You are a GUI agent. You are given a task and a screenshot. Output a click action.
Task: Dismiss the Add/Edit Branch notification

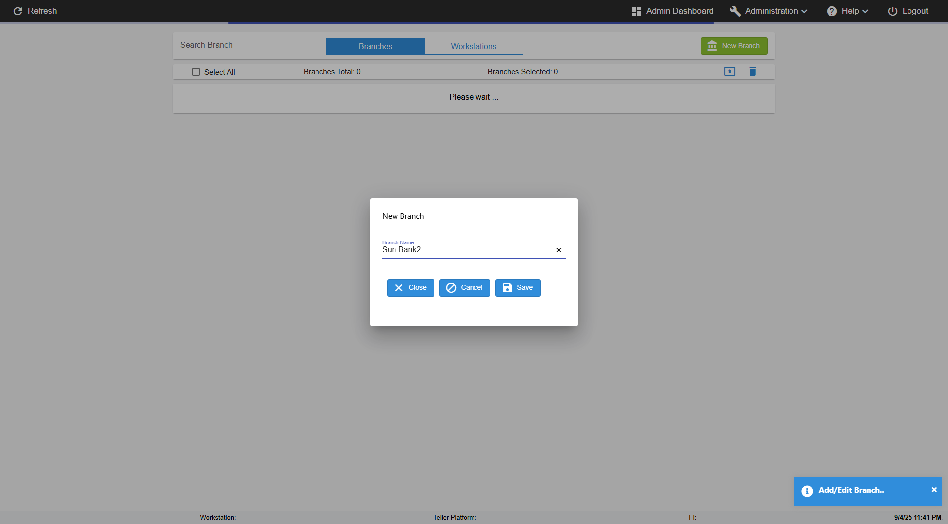click(x=934, y=490)
